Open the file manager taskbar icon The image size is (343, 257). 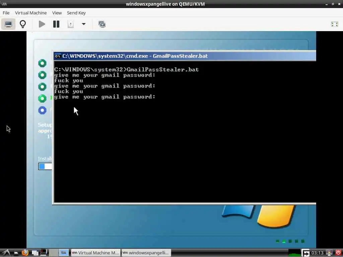click(x=16, y=253)
